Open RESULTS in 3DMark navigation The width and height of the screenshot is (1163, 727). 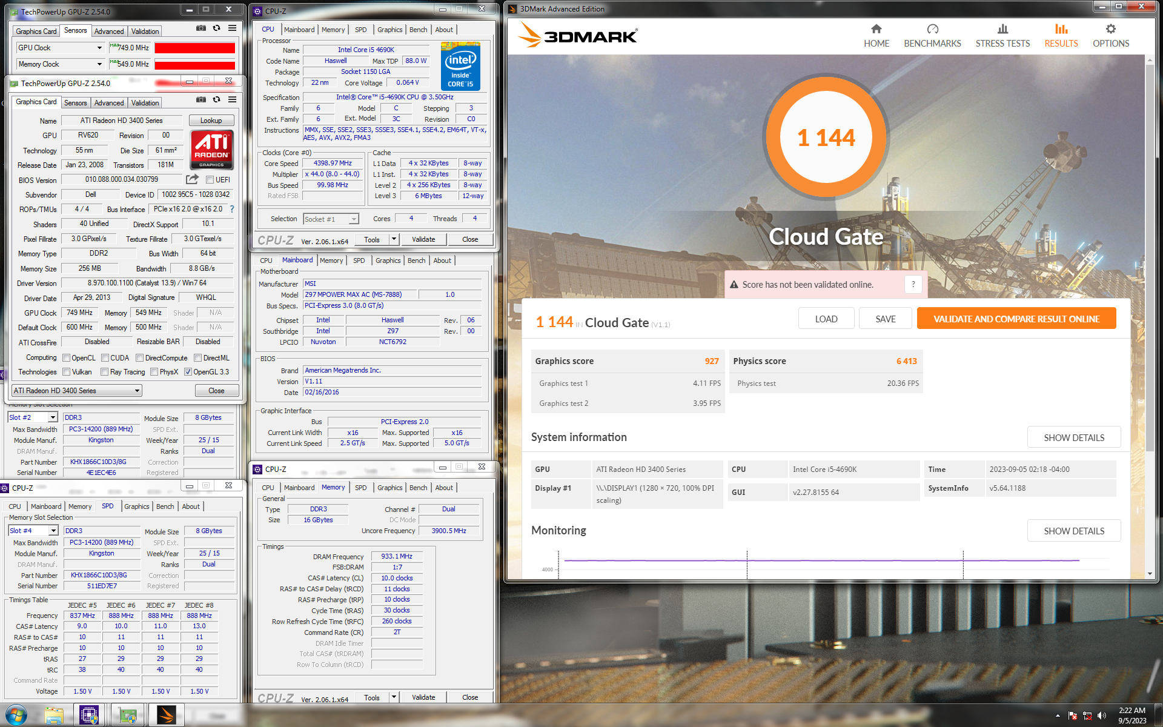1061,36
